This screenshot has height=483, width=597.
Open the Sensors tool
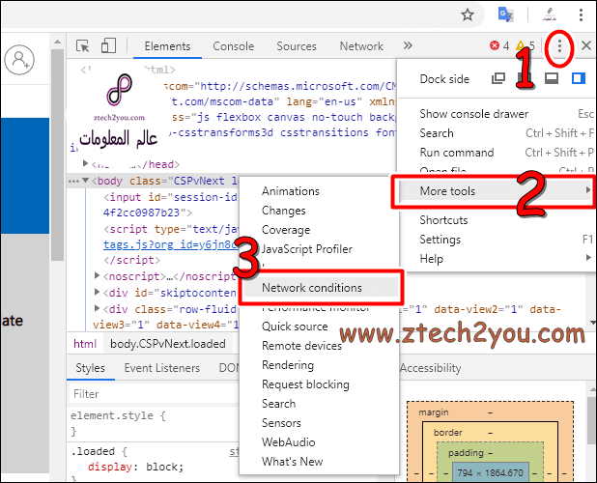click(319, 423)
